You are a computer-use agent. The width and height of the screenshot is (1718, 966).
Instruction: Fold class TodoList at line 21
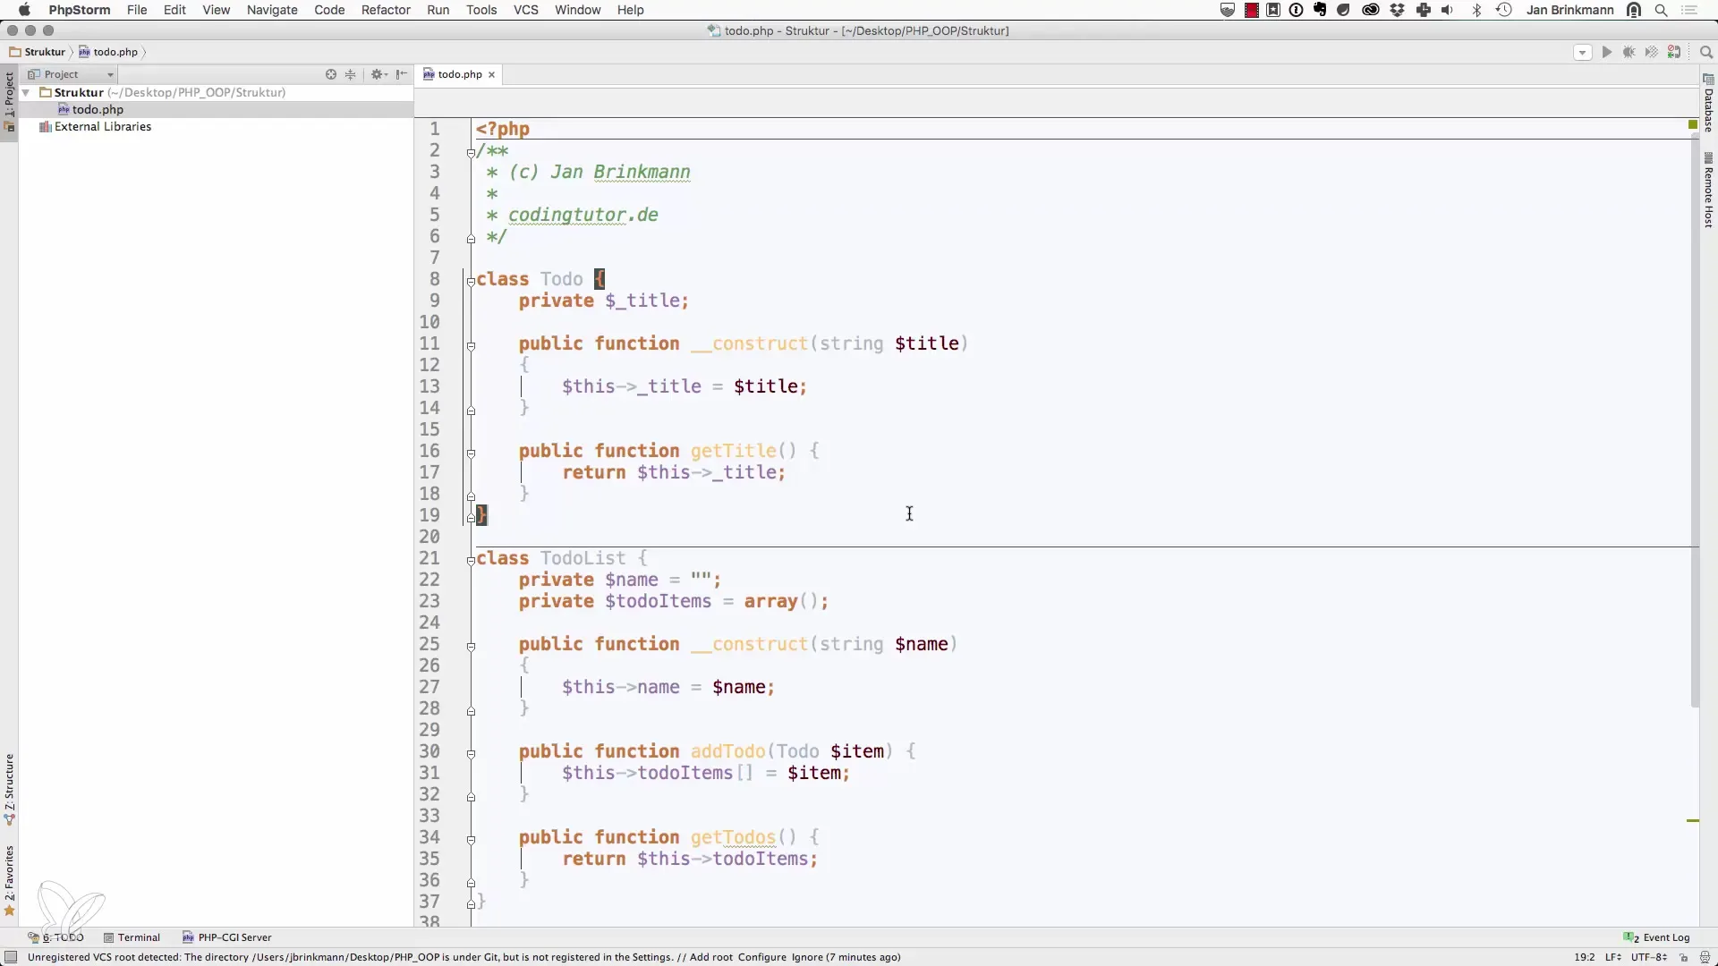click(x=471, y=560)
